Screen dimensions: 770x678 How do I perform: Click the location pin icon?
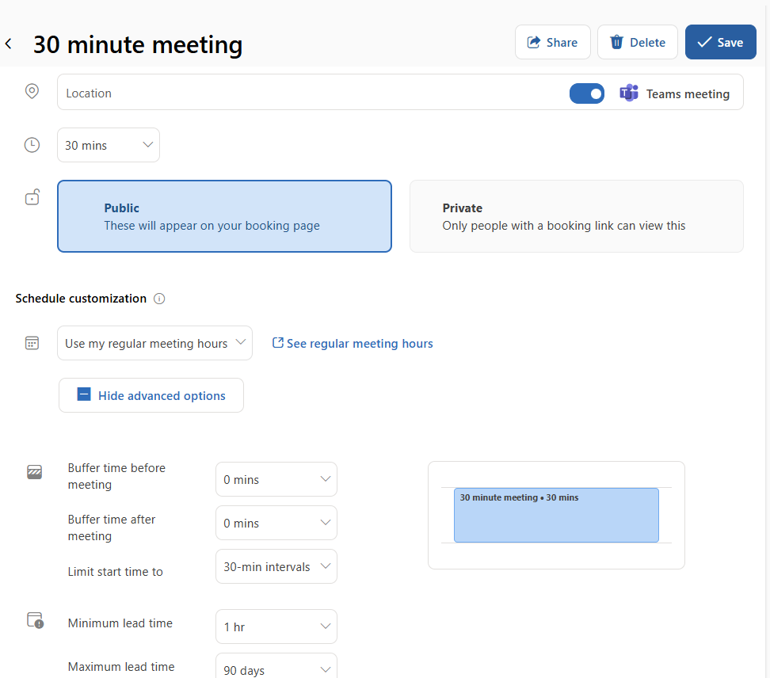(x=32, y=91)
